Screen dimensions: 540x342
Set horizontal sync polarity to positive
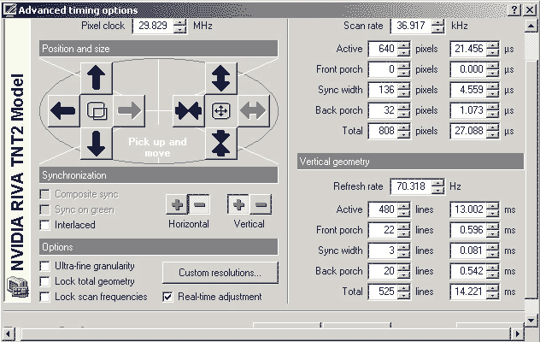click(177, 204)
